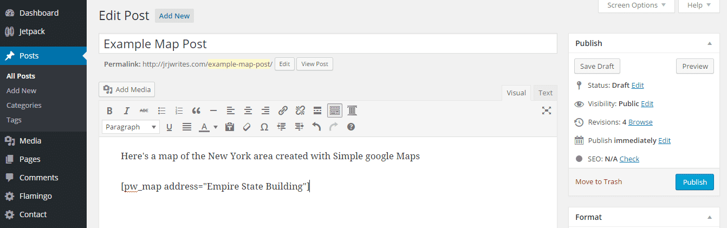Screen dimensions: 727x228
Task: Save the post as draft
Action: 597,66
